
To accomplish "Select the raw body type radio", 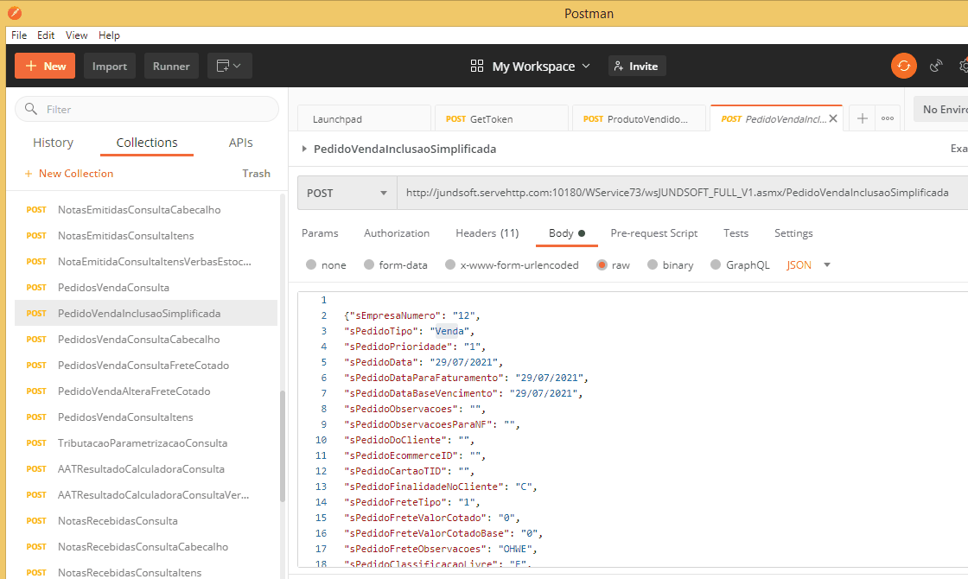I will pos(602,265).
